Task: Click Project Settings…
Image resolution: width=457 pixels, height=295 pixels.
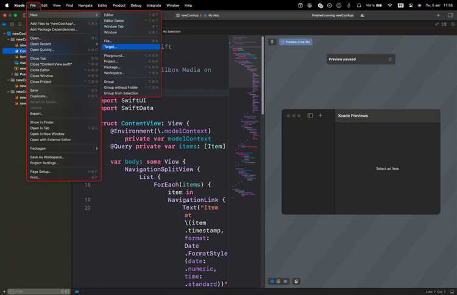Action: (x=64, y=163)
